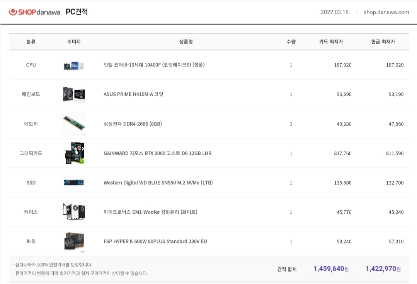The height and width of the screenshot is (284, 417).
Task: Click the 이미지 column header
Action: pos(74,42)
